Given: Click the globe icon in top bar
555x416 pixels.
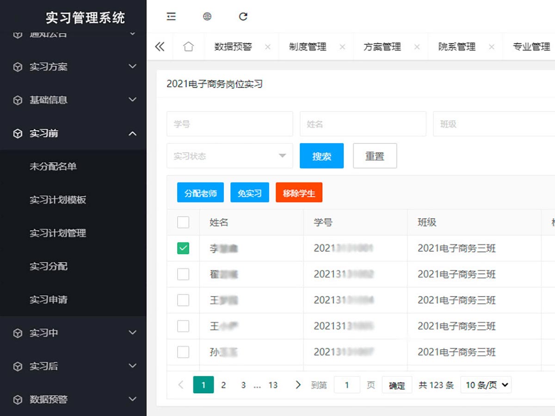Looking at the screenshot, I should pos(207,17).
